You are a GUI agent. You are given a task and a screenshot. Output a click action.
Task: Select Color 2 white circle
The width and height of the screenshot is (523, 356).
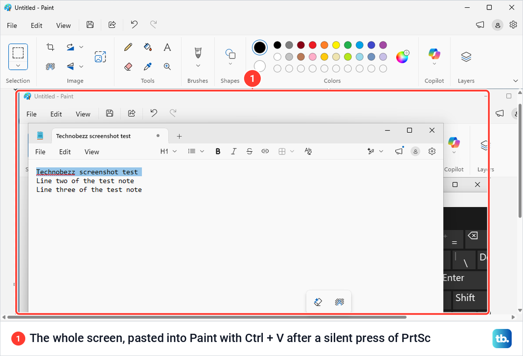click(260, 66)
